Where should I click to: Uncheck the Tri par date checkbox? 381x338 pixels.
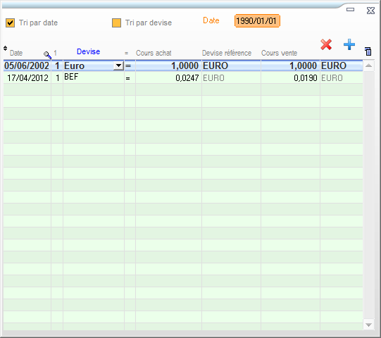pos(10,23)
